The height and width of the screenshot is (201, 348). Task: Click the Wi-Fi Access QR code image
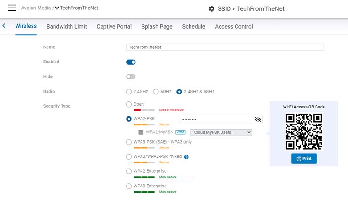304,131
